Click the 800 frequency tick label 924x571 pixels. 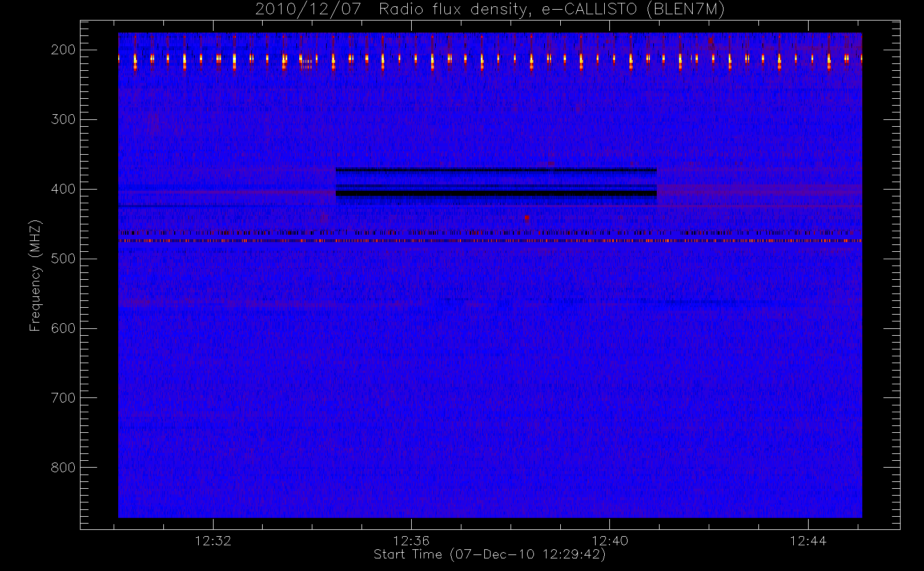pos(63,468)
